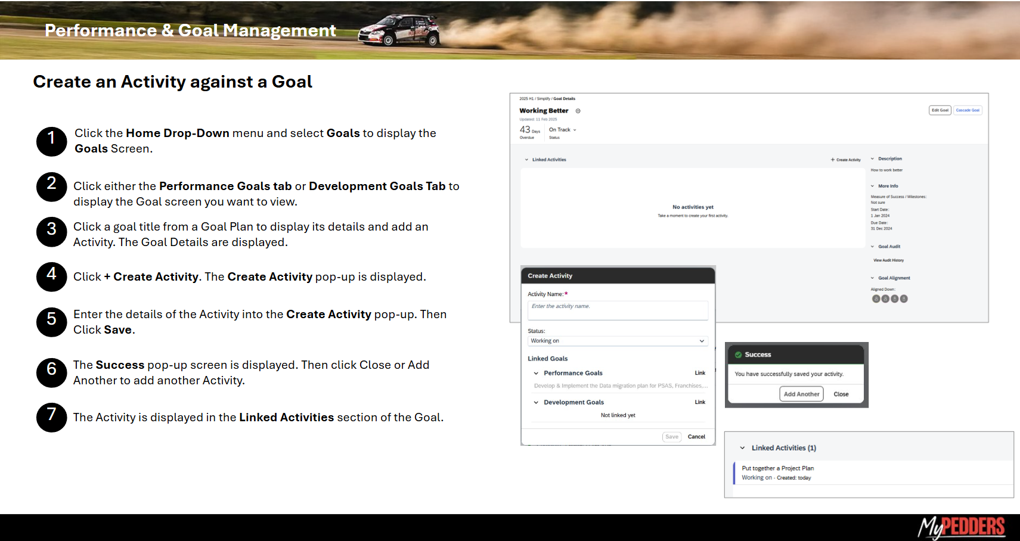1020x541 pixels.
Task: Select the second Aligned Down user avatar
Action: coord(885,299)
